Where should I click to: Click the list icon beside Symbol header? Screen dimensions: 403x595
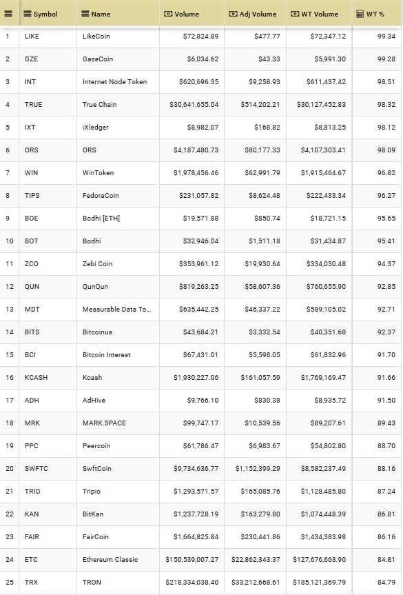point(28,14)
